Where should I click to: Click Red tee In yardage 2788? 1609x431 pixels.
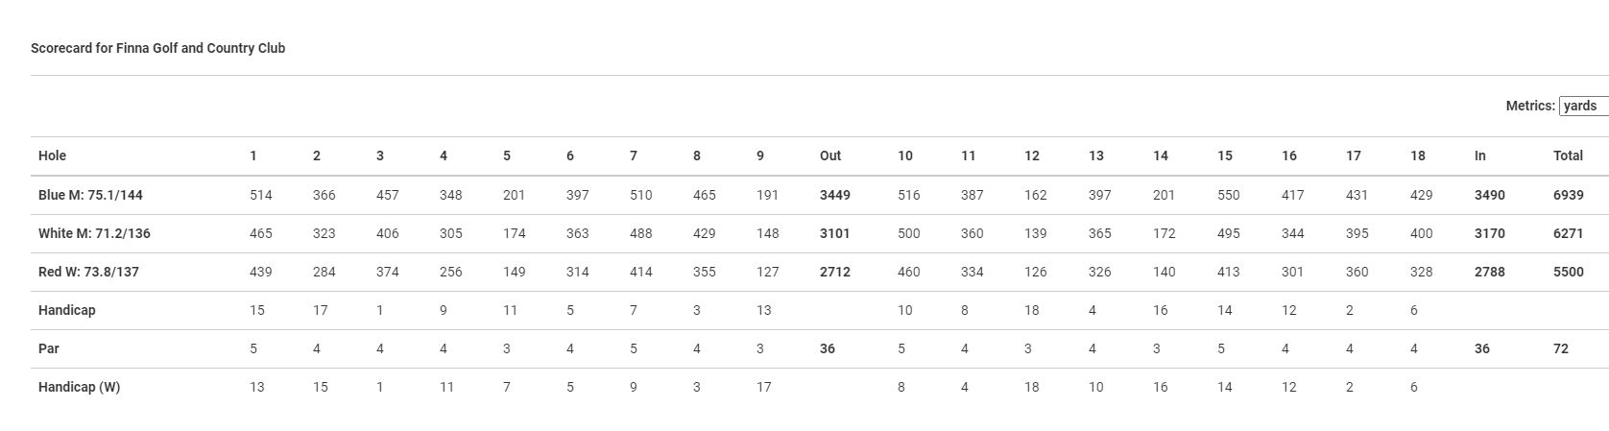[1489, 272]
